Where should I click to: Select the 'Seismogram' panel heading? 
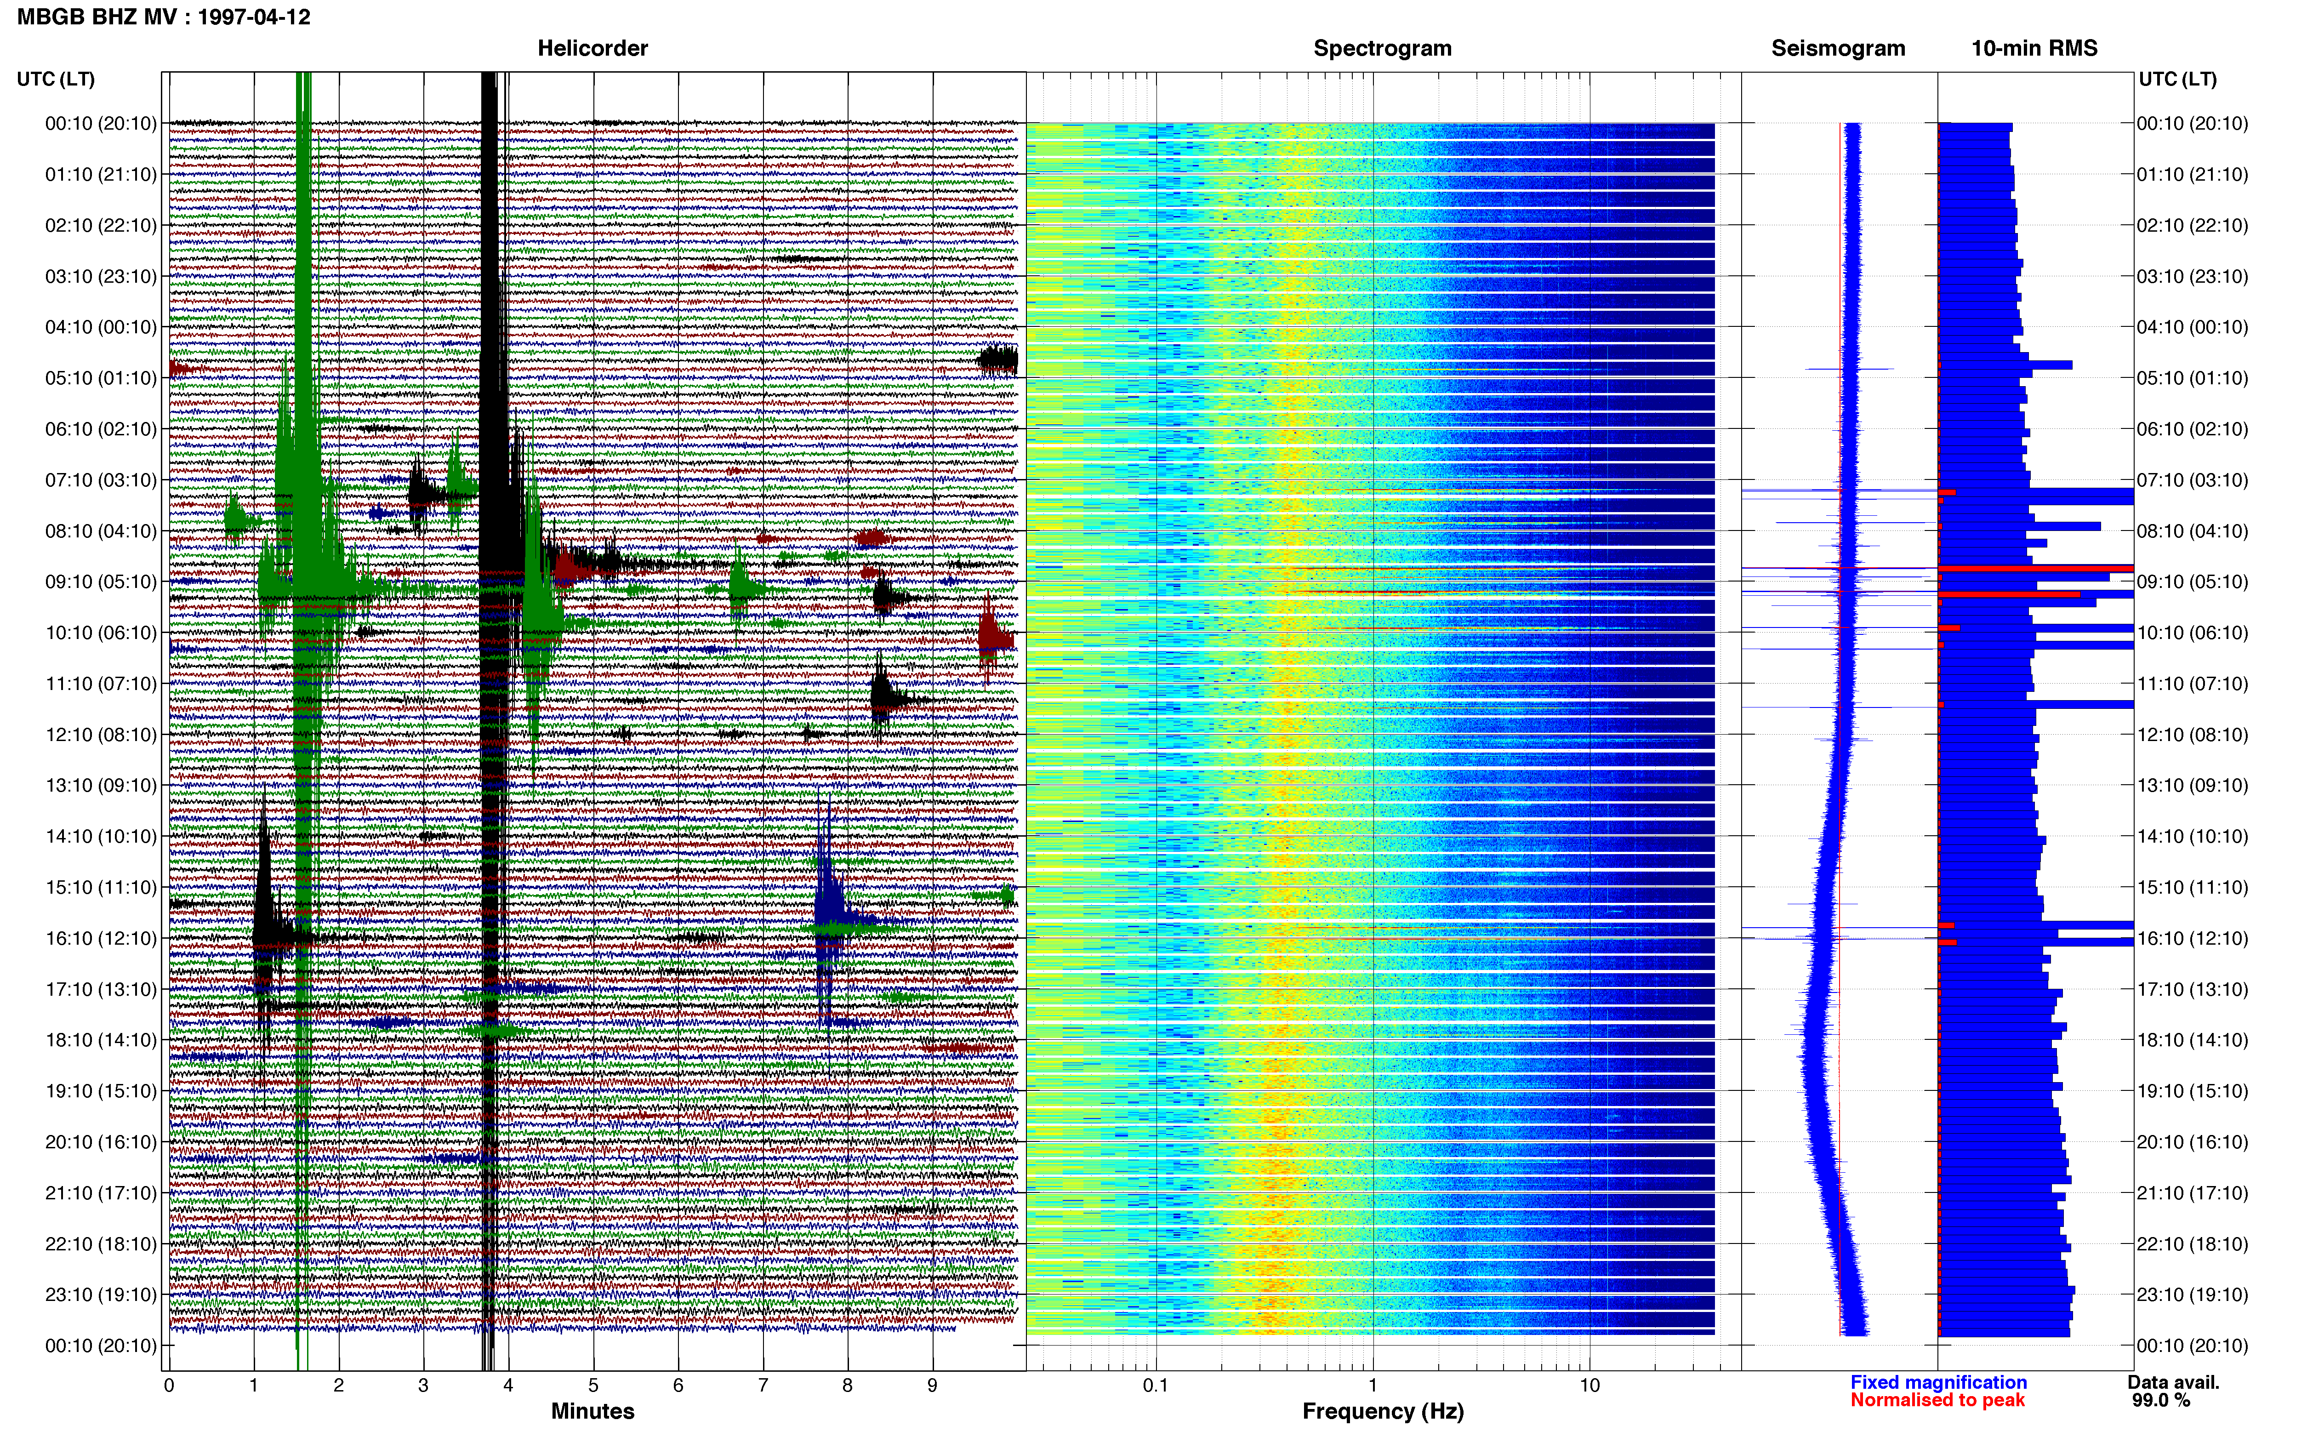pos(1838,49)
